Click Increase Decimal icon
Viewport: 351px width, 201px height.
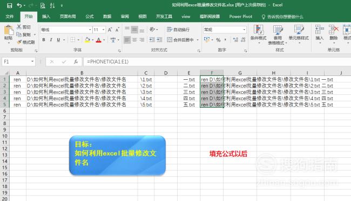click(235, 40)
